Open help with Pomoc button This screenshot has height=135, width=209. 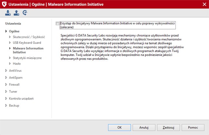pyautogui.click(x=193, y=128)
